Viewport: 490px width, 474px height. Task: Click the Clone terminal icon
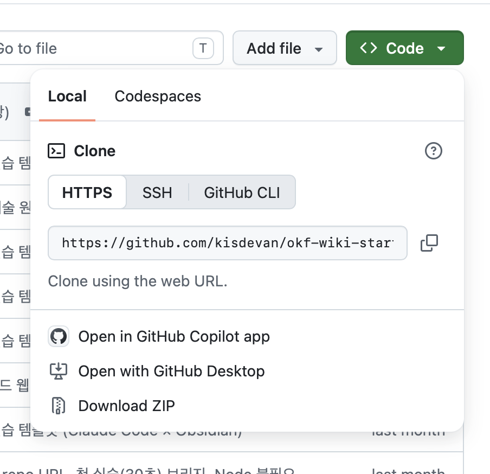coord(56,151)
